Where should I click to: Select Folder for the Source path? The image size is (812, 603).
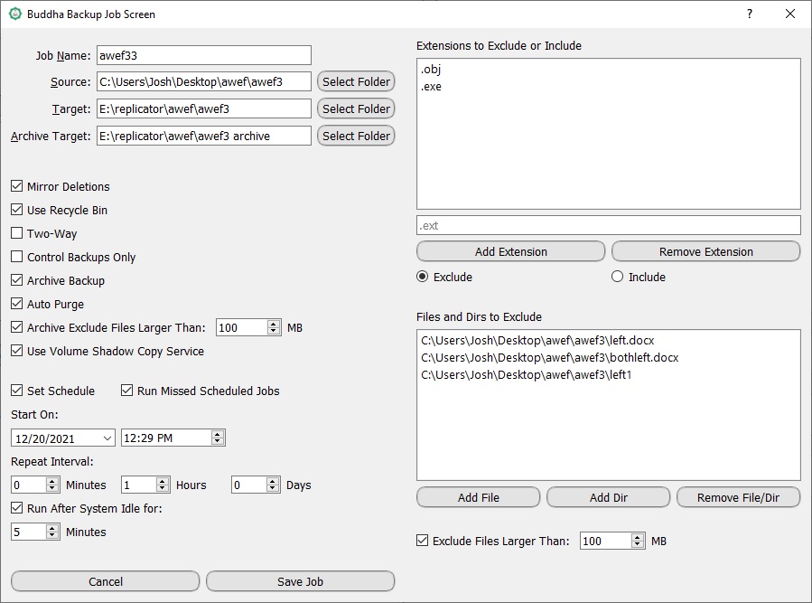(x=356, y=81)
